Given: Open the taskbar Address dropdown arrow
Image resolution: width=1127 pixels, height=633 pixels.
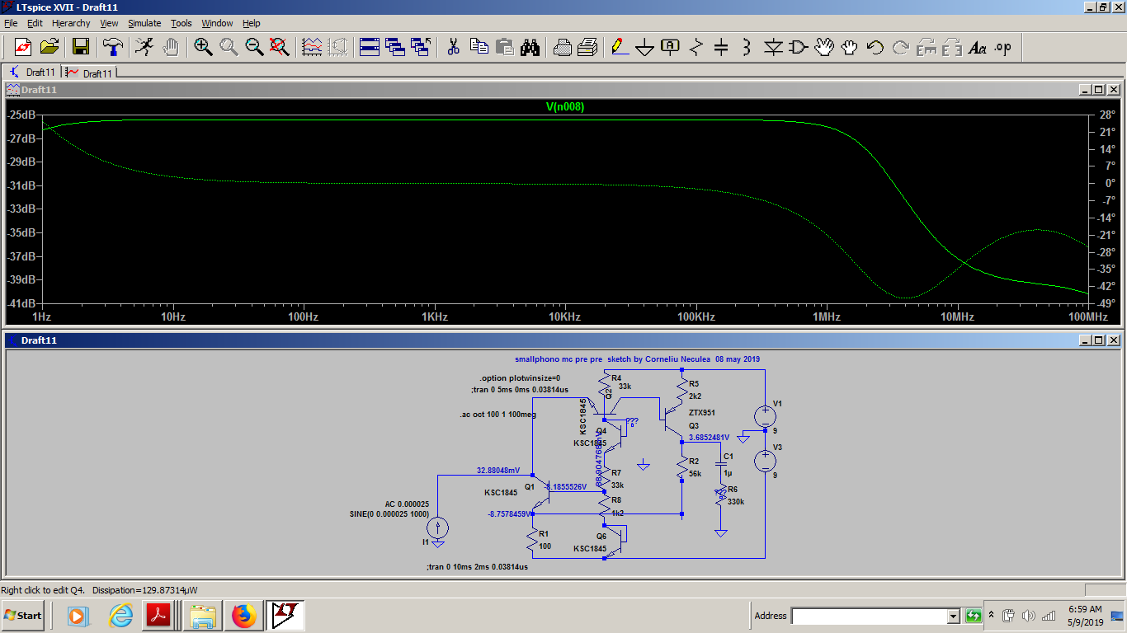Looking at the screenshot, I should pyautogui.click(x=954, y=616).
